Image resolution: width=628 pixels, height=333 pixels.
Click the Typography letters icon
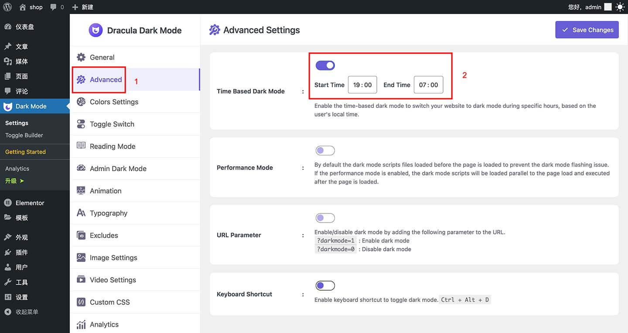point(81,213)
